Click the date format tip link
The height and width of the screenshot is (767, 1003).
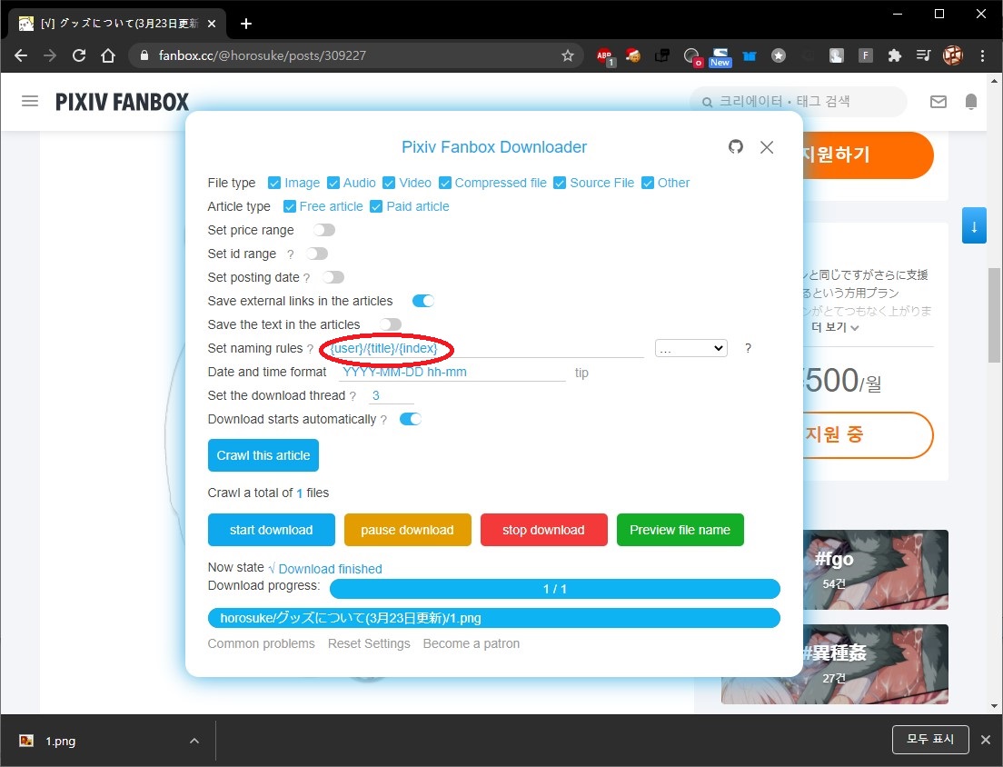[x=581, y=373]
